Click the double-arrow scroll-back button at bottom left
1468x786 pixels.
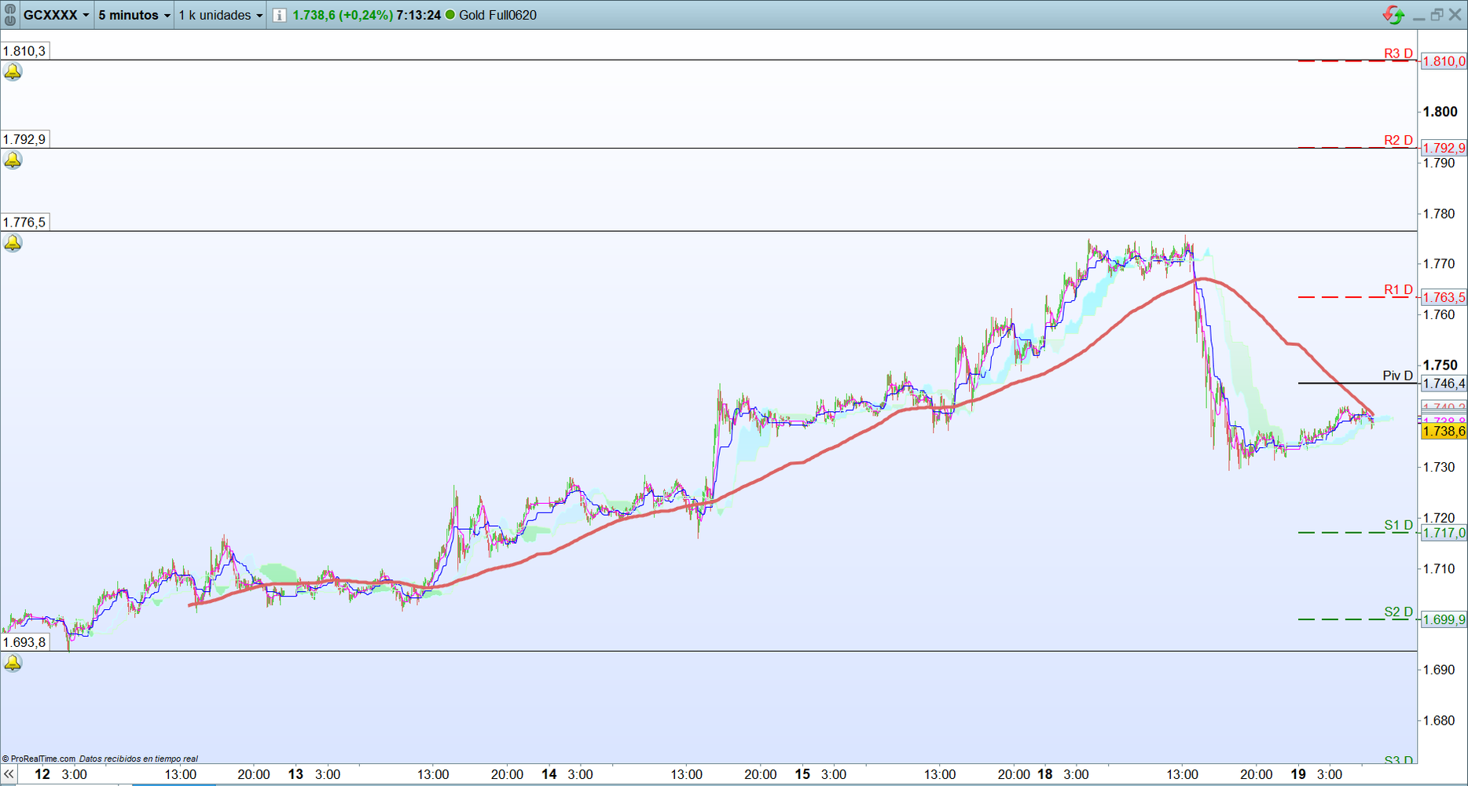tap(9, 774)
